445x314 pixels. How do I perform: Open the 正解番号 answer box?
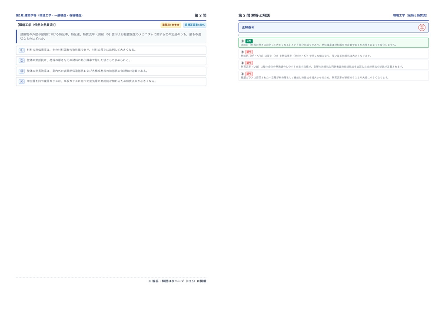click(333, 27)
